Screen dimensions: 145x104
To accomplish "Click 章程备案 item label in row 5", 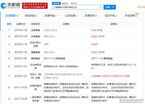I will point(36,58).
